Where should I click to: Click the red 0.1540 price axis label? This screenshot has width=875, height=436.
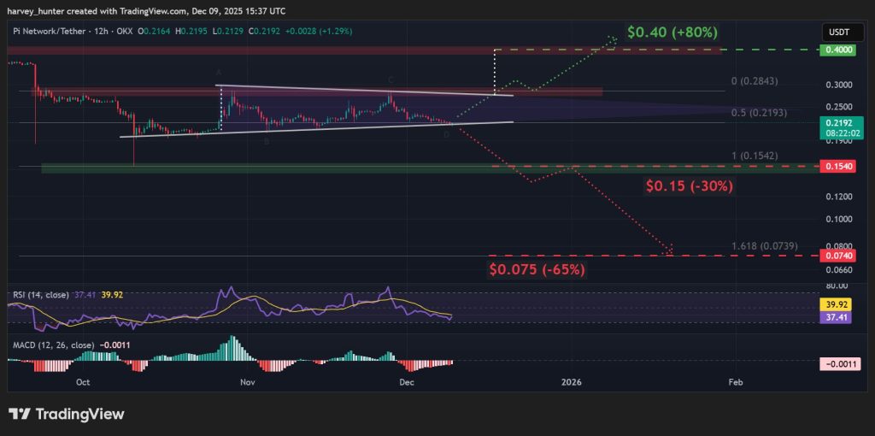[x=837, y=167]
